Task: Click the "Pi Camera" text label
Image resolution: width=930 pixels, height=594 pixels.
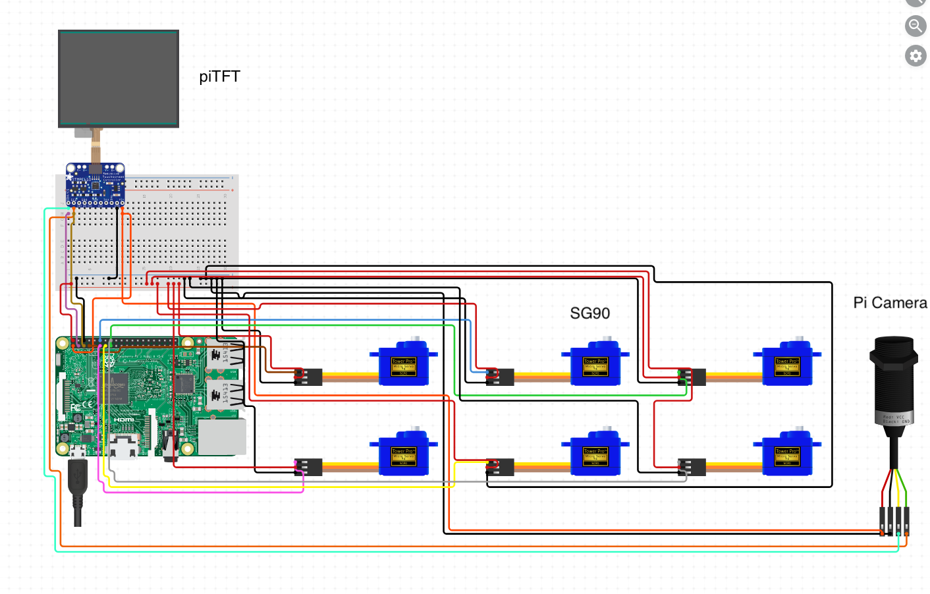Action: (x=890, y=303)
